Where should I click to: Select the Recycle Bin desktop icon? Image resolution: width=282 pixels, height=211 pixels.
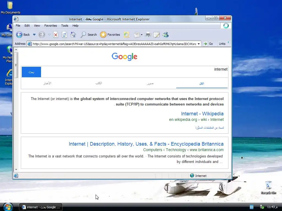268,188
